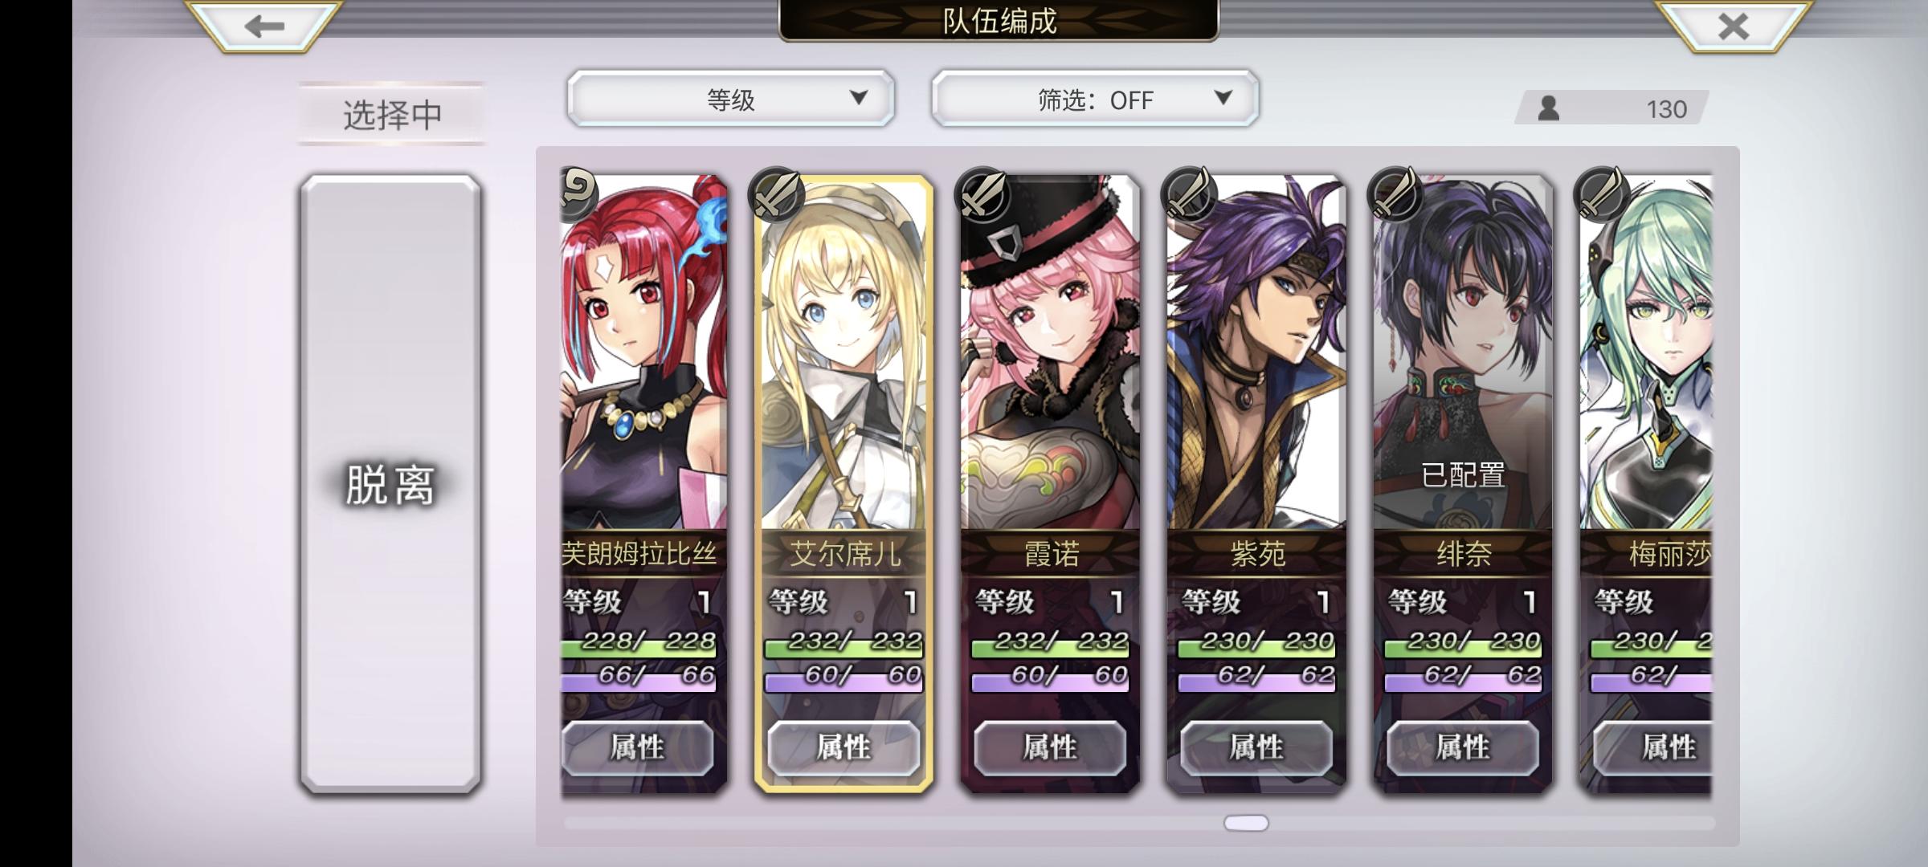Screen dimensions: 1928x867
Task: Expand the 筛选：OFF filter dropdown
Action: point(1095,99)
